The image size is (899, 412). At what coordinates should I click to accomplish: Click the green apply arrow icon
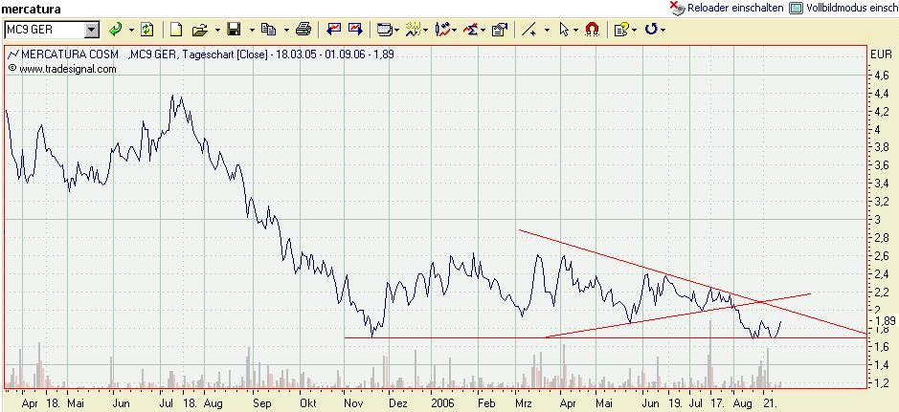116,30
